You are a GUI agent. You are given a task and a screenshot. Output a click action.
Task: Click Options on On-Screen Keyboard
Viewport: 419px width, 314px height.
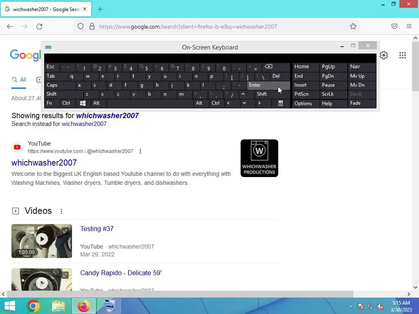pyautogui.click(x=306, y=103)
